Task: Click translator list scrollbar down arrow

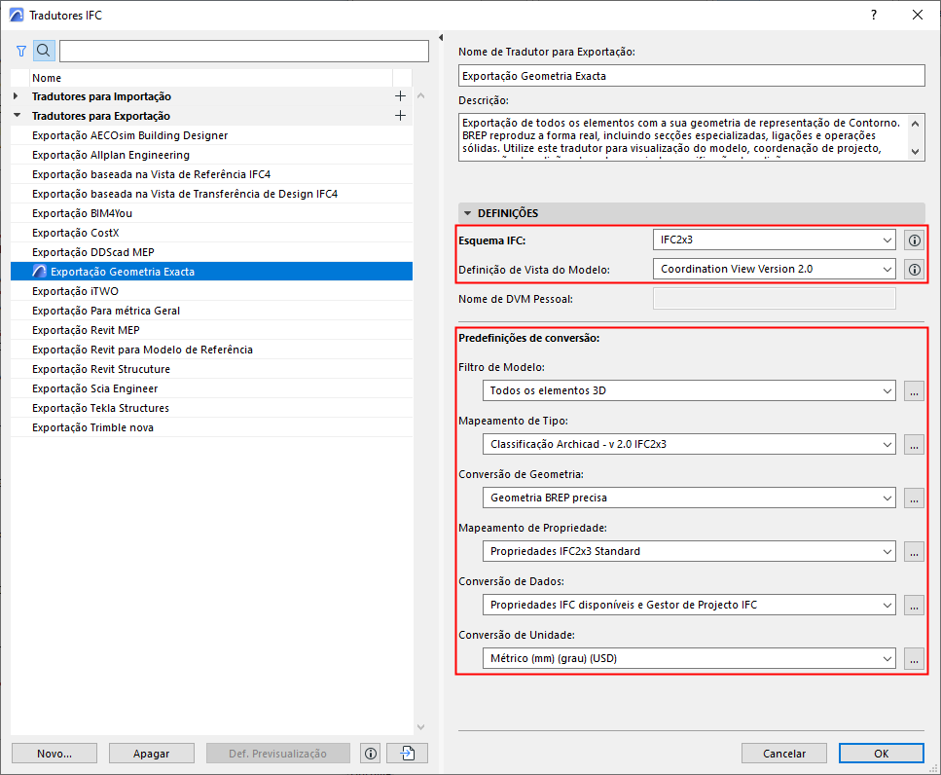Action: [x=420, y=727]
